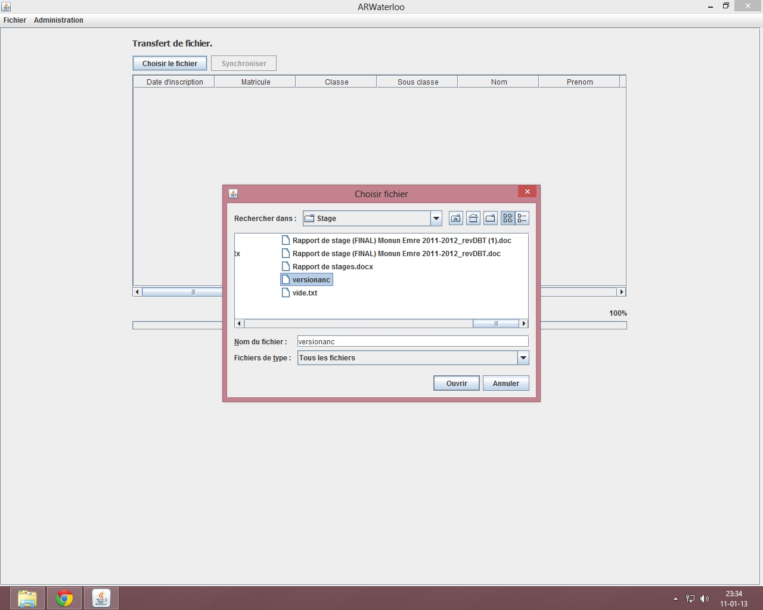Screen dimensions: 763x610
Task: Click the file list horizontal scrollbar thumb
Action: tap(495, 324)
